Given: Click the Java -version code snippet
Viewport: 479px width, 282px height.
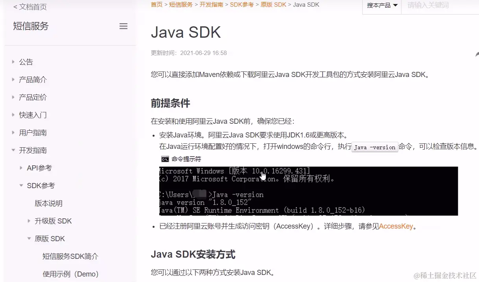Looking at the screenshot, I should [x=375, y=147].
